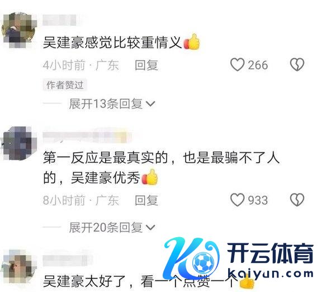
Task: Open second commenter's pixelated avatar
Action: (19, 143)
